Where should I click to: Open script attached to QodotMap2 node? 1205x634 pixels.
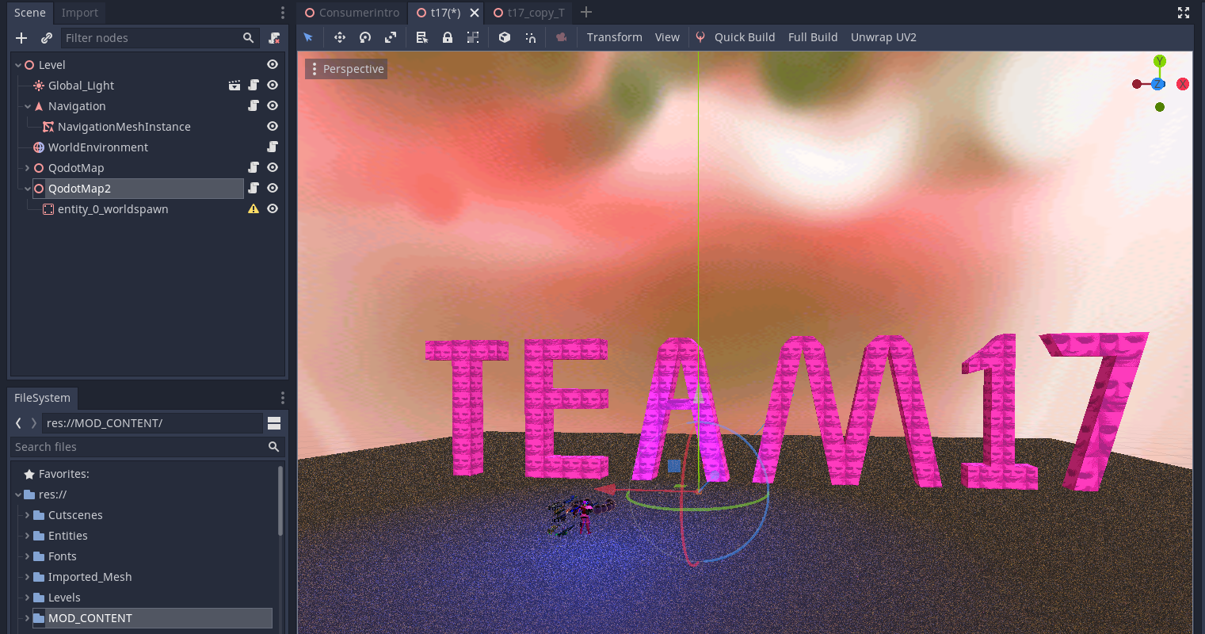254,188
